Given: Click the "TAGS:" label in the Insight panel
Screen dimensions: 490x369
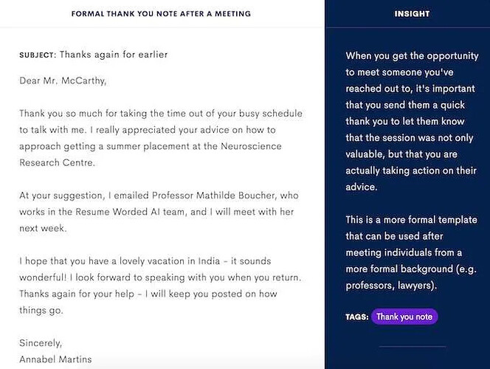Looking at the screenshot, I should click(x=356, y=317).
